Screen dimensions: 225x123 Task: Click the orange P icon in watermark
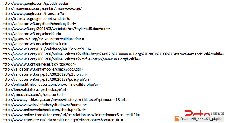point(177,119)
